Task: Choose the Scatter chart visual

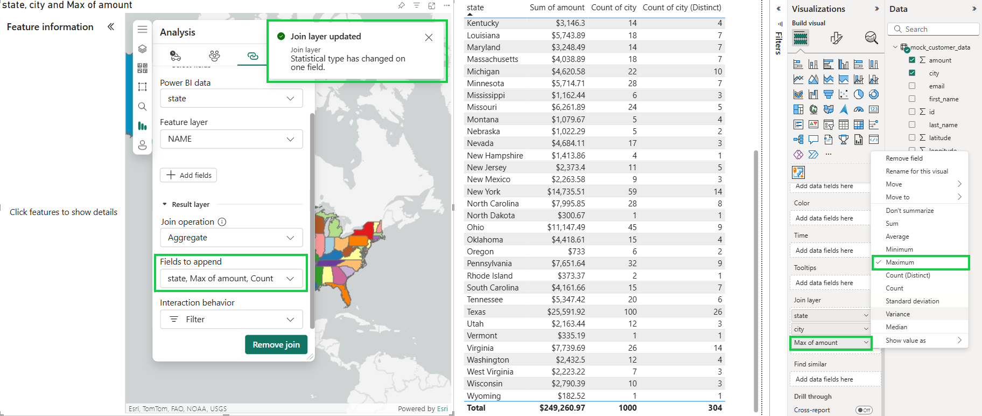Action: click(844, 94)
